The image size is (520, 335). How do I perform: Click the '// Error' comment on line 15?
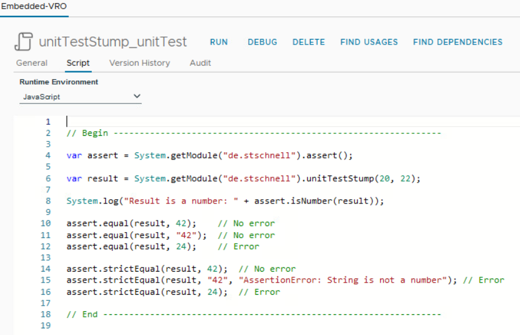484,280
